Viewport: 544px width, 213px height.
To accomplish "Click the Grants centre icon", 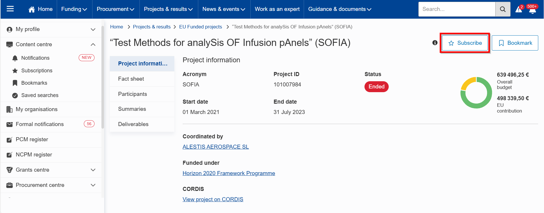I will [x=10, y=170].
